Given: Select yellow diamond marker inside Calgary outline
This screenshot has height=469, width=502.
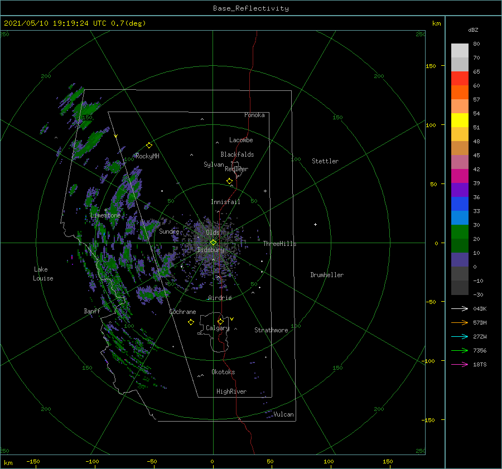Looking at the screenshot, I should [x=220, y=321].
